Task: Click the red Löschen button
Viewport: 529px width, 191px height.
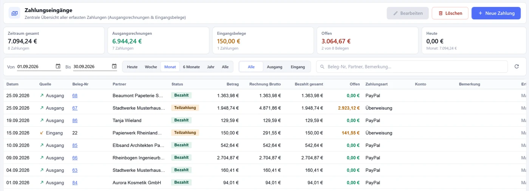Action: click(450, 13)
